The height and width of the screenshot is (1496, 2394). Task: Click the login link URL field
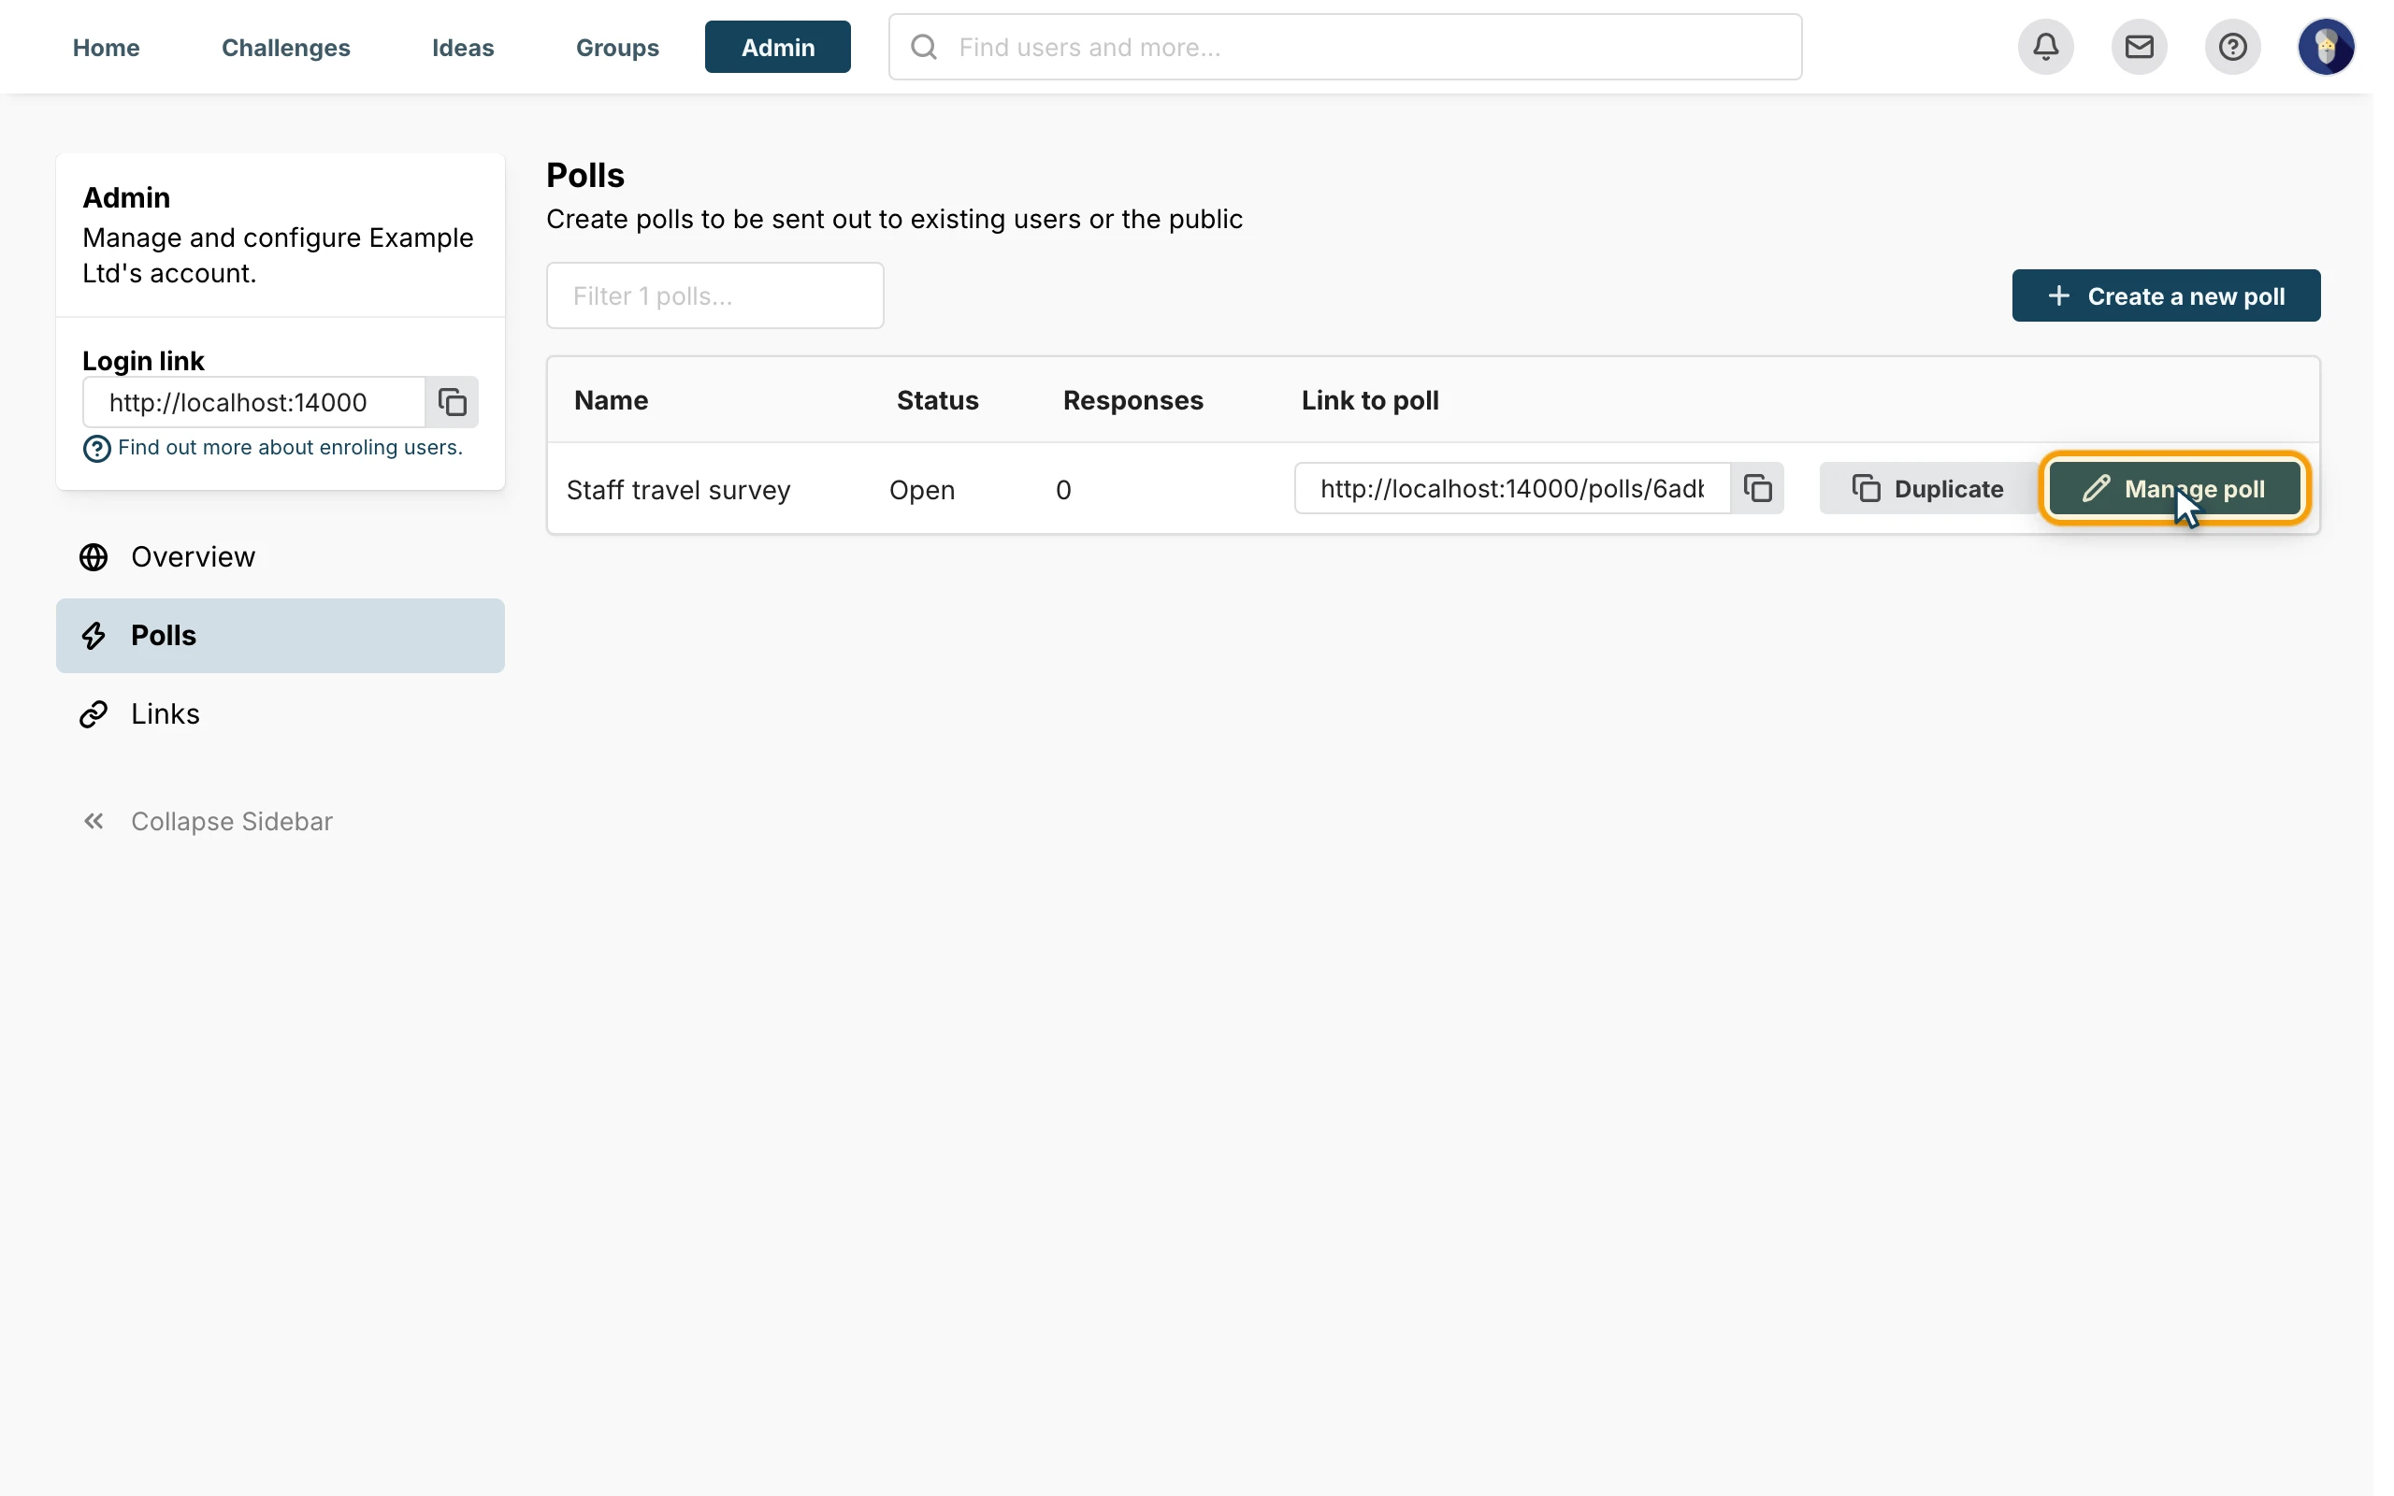pos(254,402)
